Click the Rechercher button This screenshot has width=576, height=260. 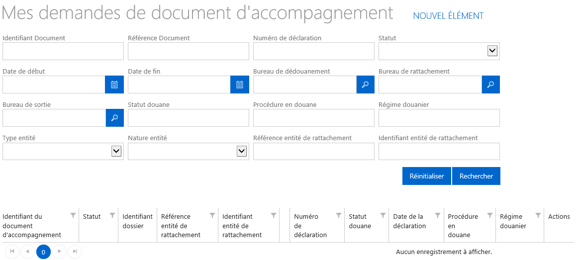coord(476,176)
